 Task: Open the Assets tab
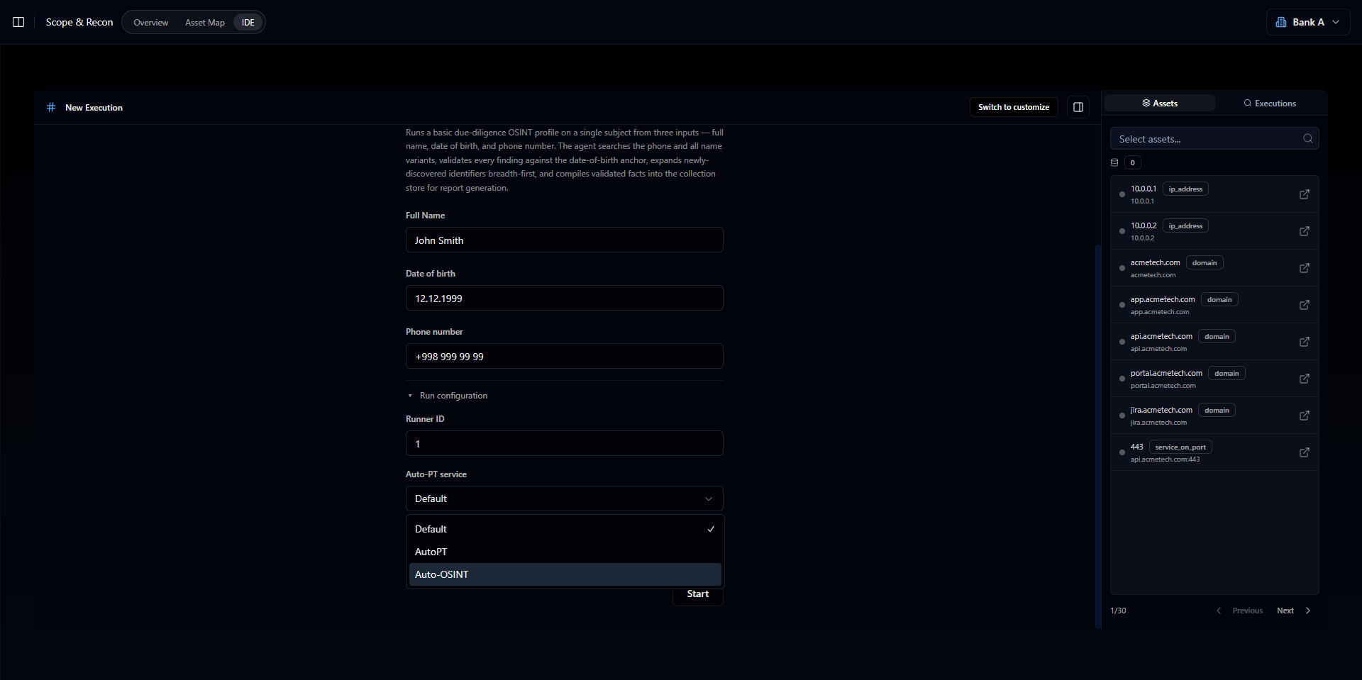click(x=1160, y=103)
